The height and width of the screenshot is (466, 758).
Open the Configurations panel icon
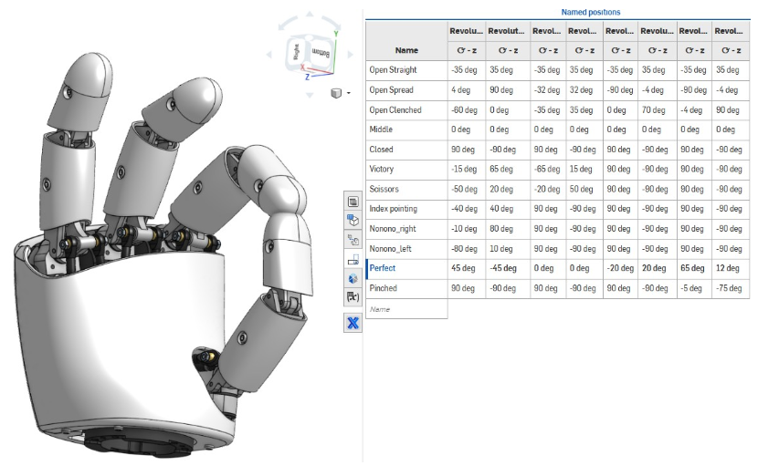pyautogui.click(x=353, y=221)
